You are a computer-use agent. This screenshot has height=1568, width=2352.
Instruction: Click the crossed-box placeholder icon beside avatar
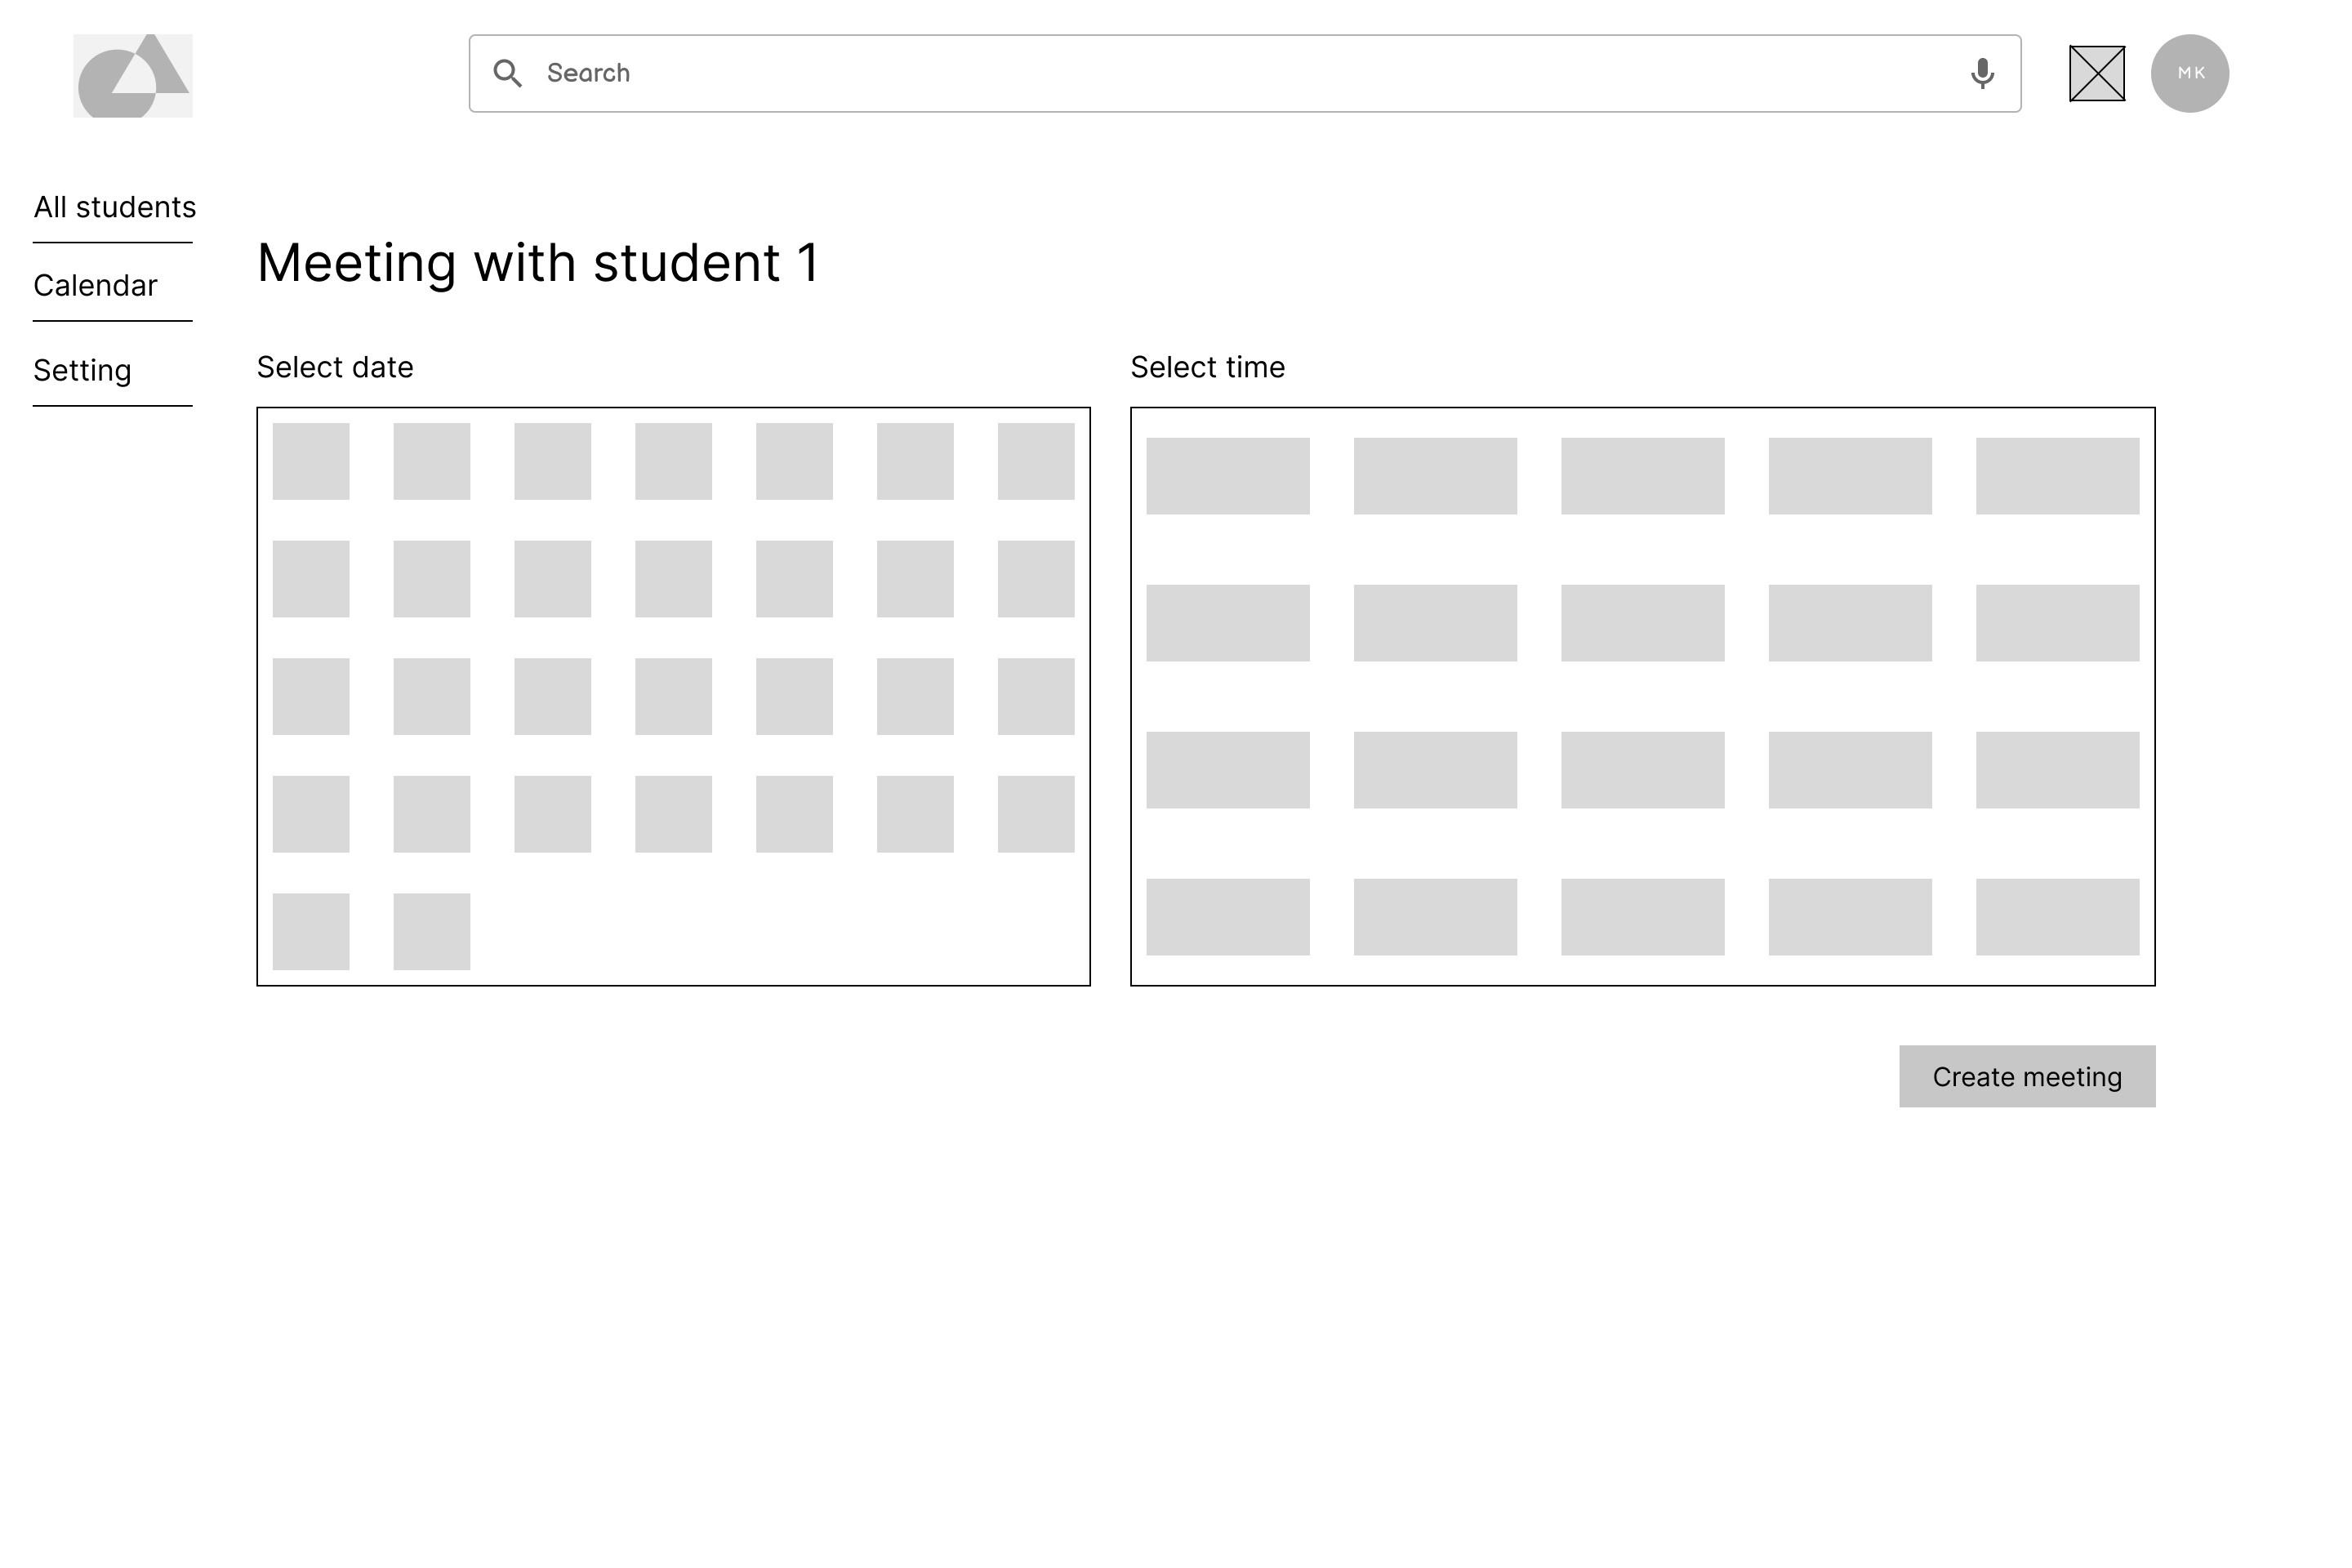point(2096,73)
